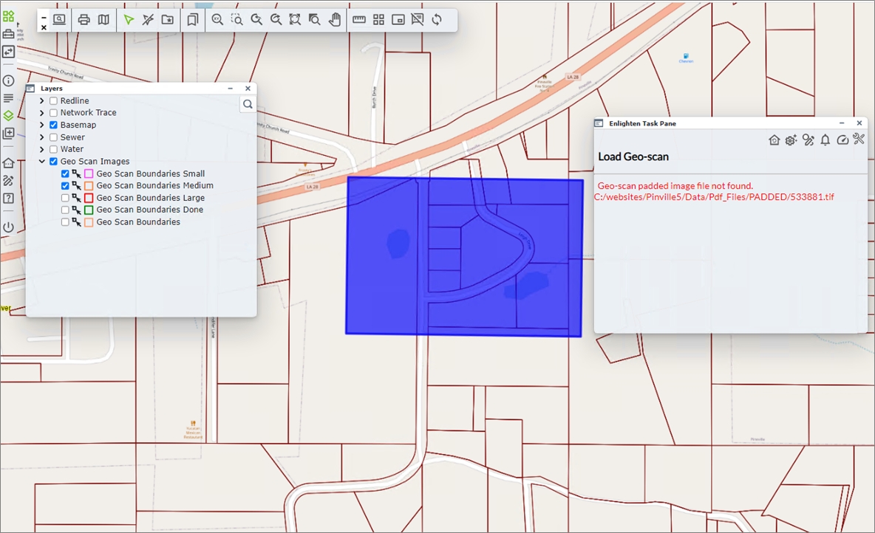Click the print icon in the toolbar
The height and width of the screenshot is (533, 875).
click(84, 20)
